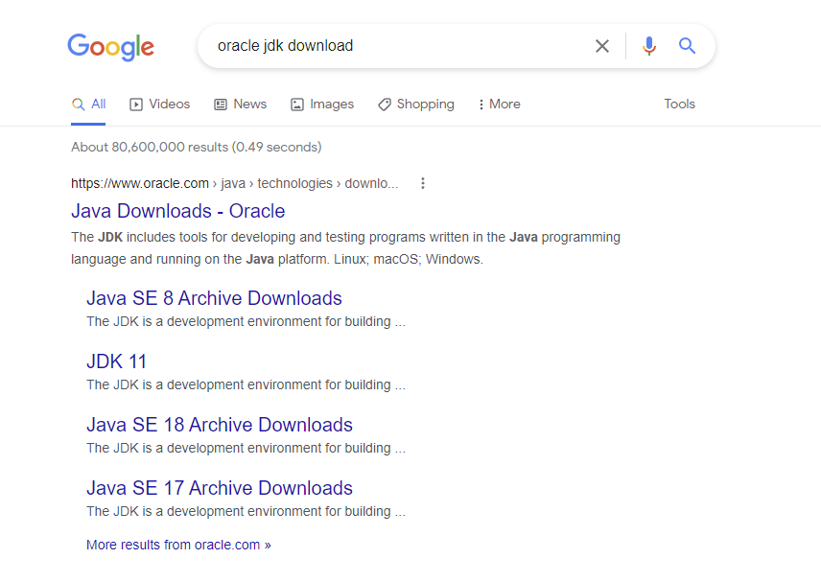Screen dimensions: 821x582
Task: Start voice search with the microphone icon
Action: point(648,46)
